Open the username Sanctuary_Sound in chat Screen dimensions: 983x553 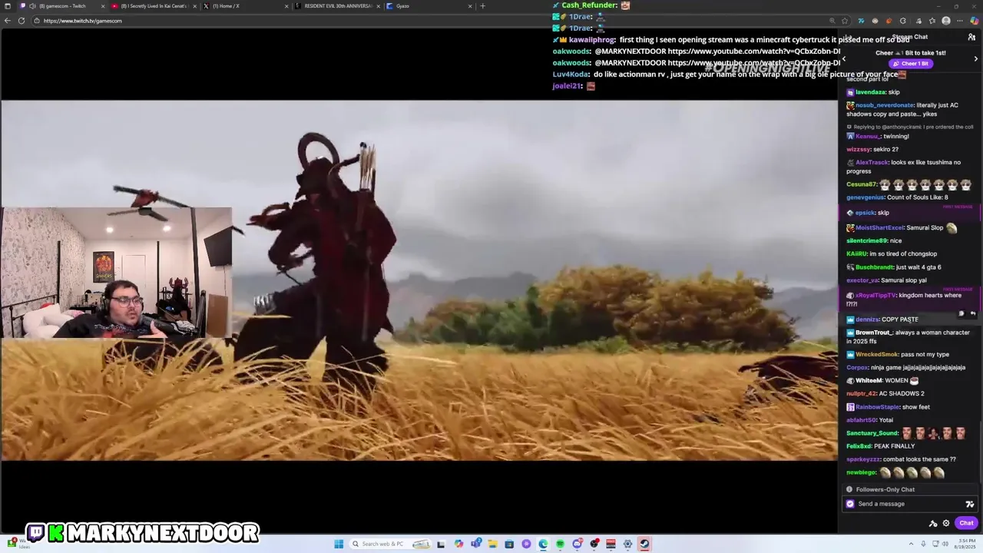click(x=872, y=433)
